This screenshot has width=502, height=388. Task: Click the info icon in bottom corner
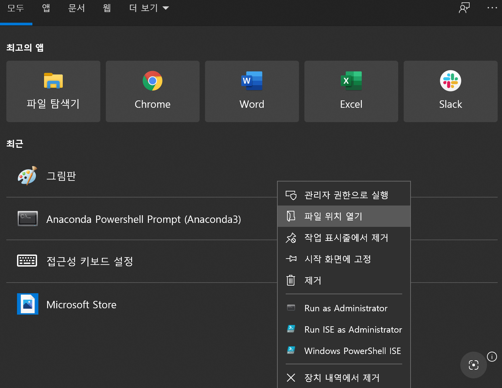tap(492, 357)
